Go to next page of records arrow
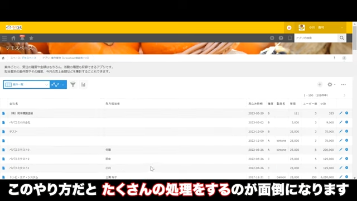Screen dimensions: 357x201 (344, 95)
